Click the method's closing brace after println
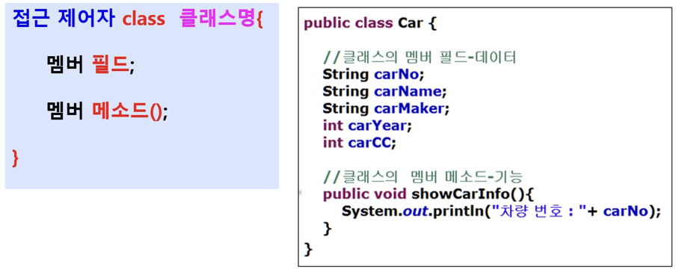The width and height of the screenshot is (676, 269). tap(328, 228)
